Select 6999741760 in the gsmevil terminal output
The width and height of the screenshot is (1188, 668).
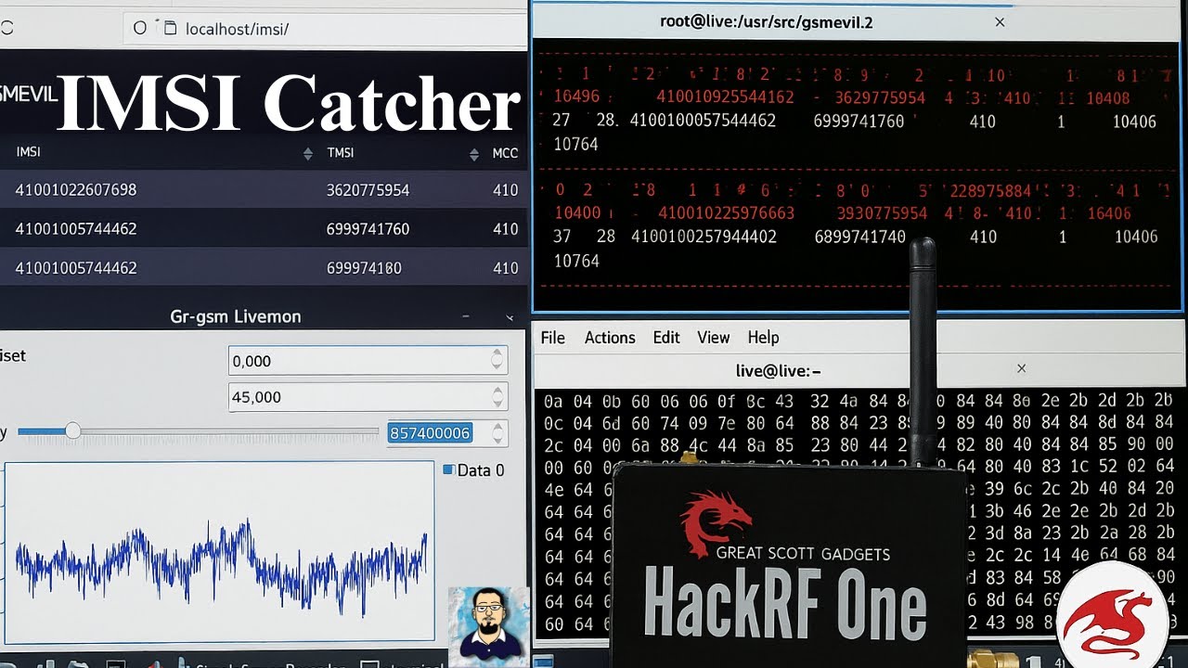click(x=859, y=121)
